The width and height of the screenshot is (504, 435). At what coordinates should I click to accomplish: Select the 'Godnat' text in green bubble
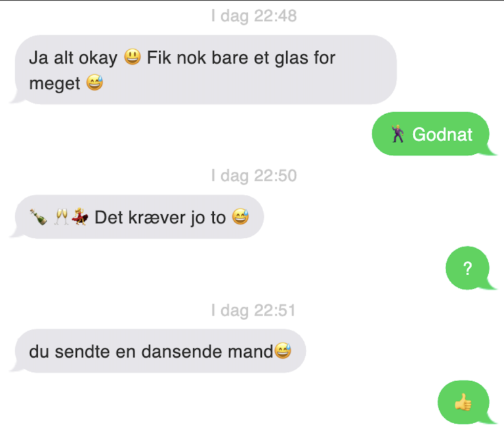(442, 135)
